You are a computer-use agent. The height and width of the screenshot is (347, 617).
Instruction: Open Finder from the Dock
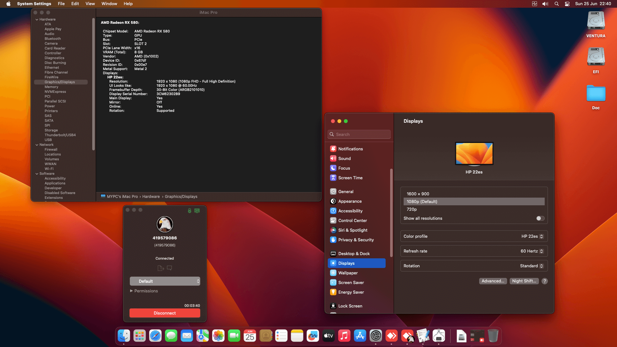[124, 336]
